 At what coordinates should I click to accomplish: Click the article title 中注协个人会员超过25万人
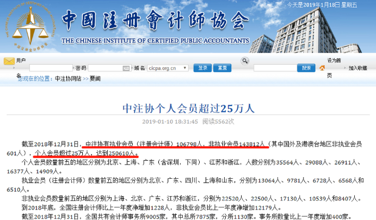point(188,108)
